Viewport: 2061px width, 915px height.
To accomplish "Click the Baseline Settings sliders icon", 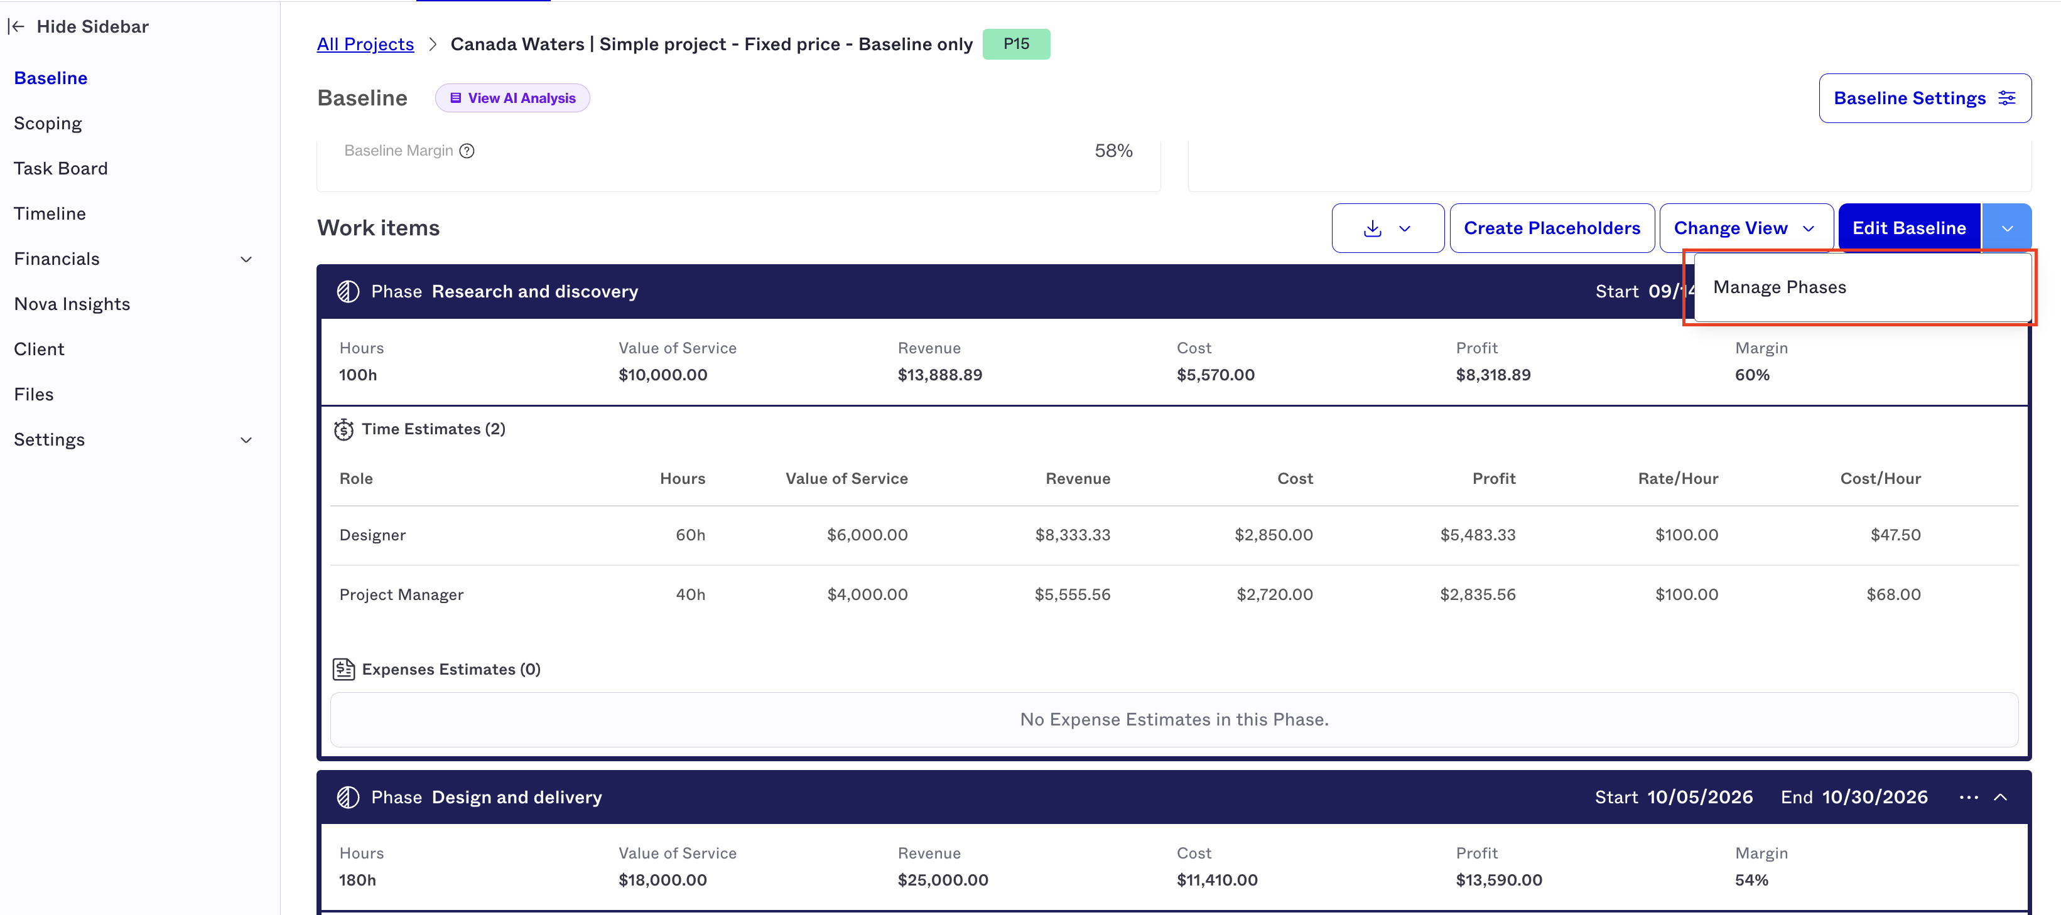I will click(x=2006, y=97).
